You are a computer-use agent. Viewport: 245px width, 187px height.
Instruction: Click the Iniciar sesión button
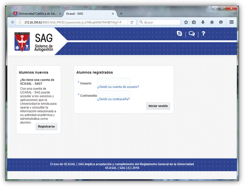coord(158,106)
